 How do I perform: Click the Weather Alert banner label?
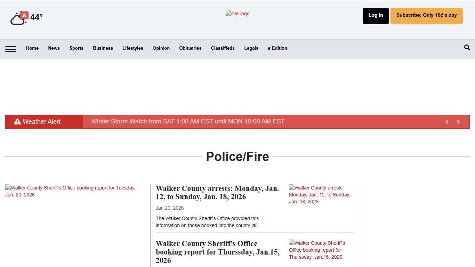pyautogui.click(x=41, y=121)
